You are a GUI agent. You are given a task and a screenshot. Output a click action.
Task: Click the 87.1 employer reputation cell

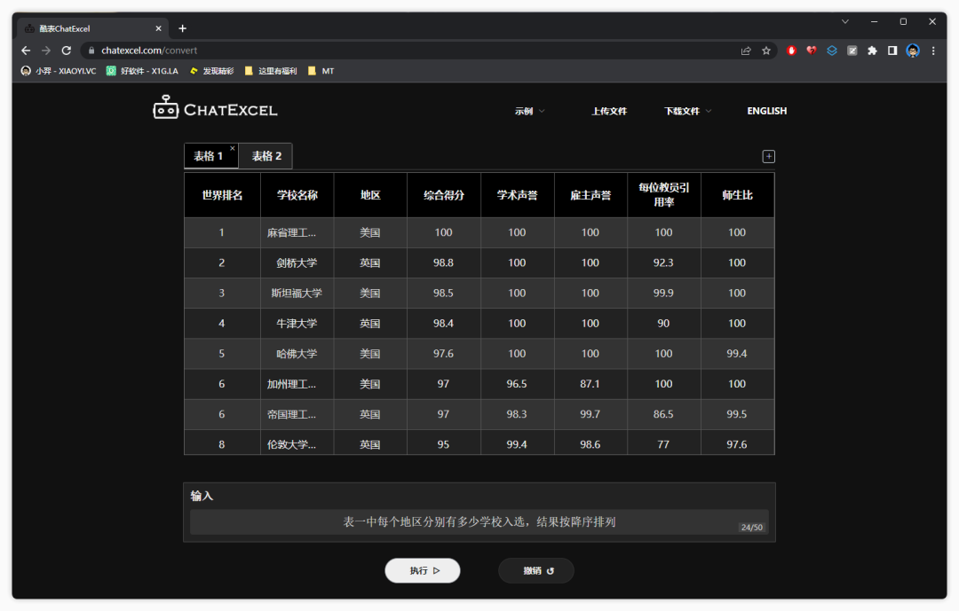tap(590, 384)
